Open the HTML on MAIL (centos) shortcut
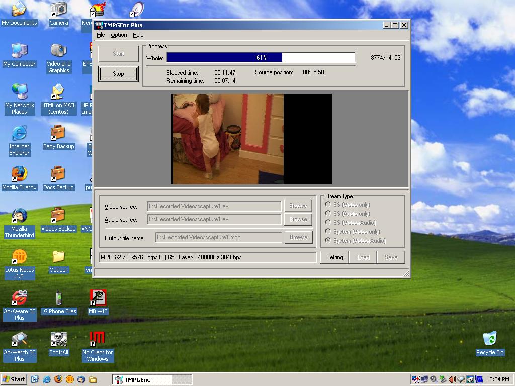Image resolution: width=515 pixels, height=386 pixels. tap(58, 100)
